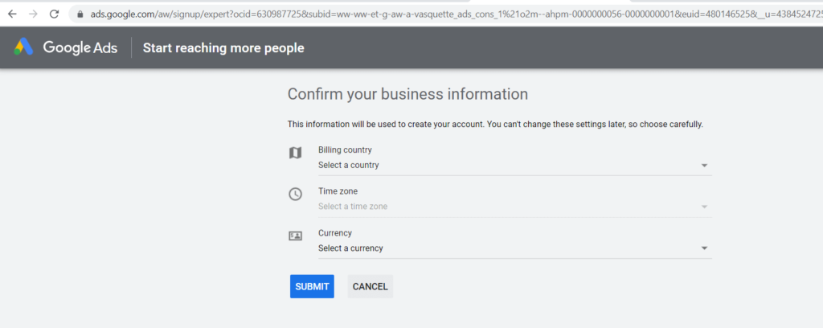The width and height of the screenshot is (823, 328).
Task: Click the padlock site security icon
Action: [x=80, y=14]
